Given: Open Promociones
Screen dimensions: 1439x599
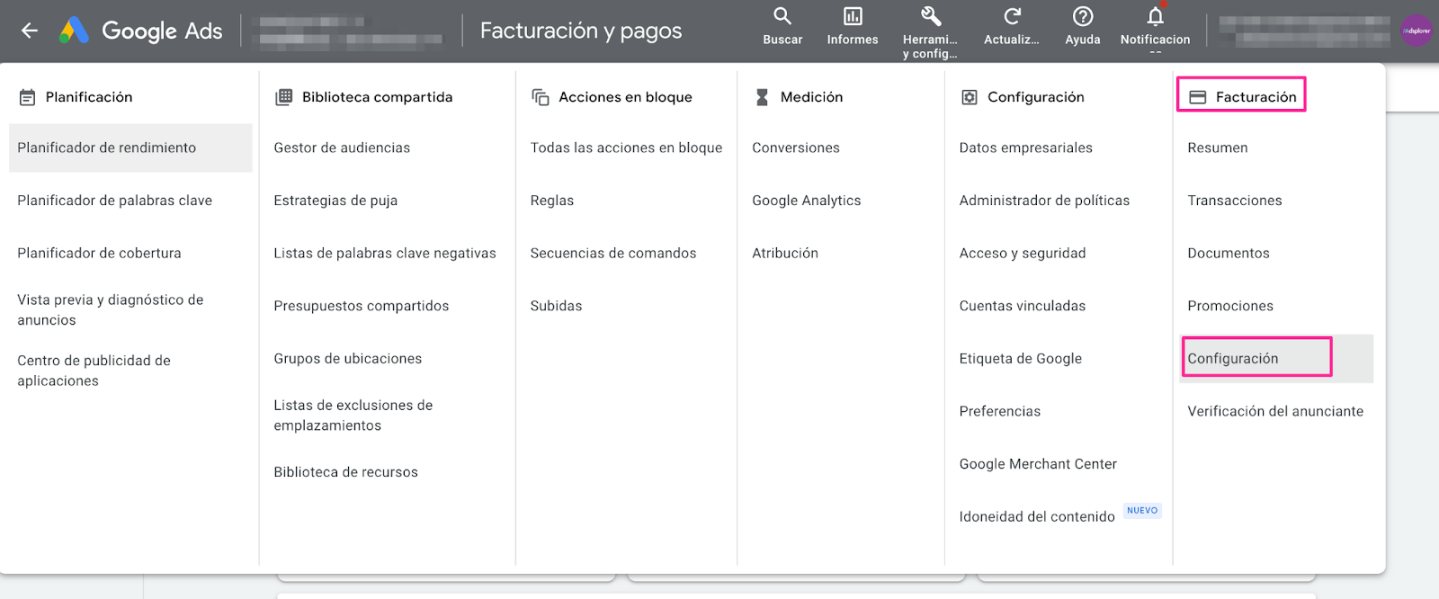Looking at the screenshot, I should point(1230,306).
